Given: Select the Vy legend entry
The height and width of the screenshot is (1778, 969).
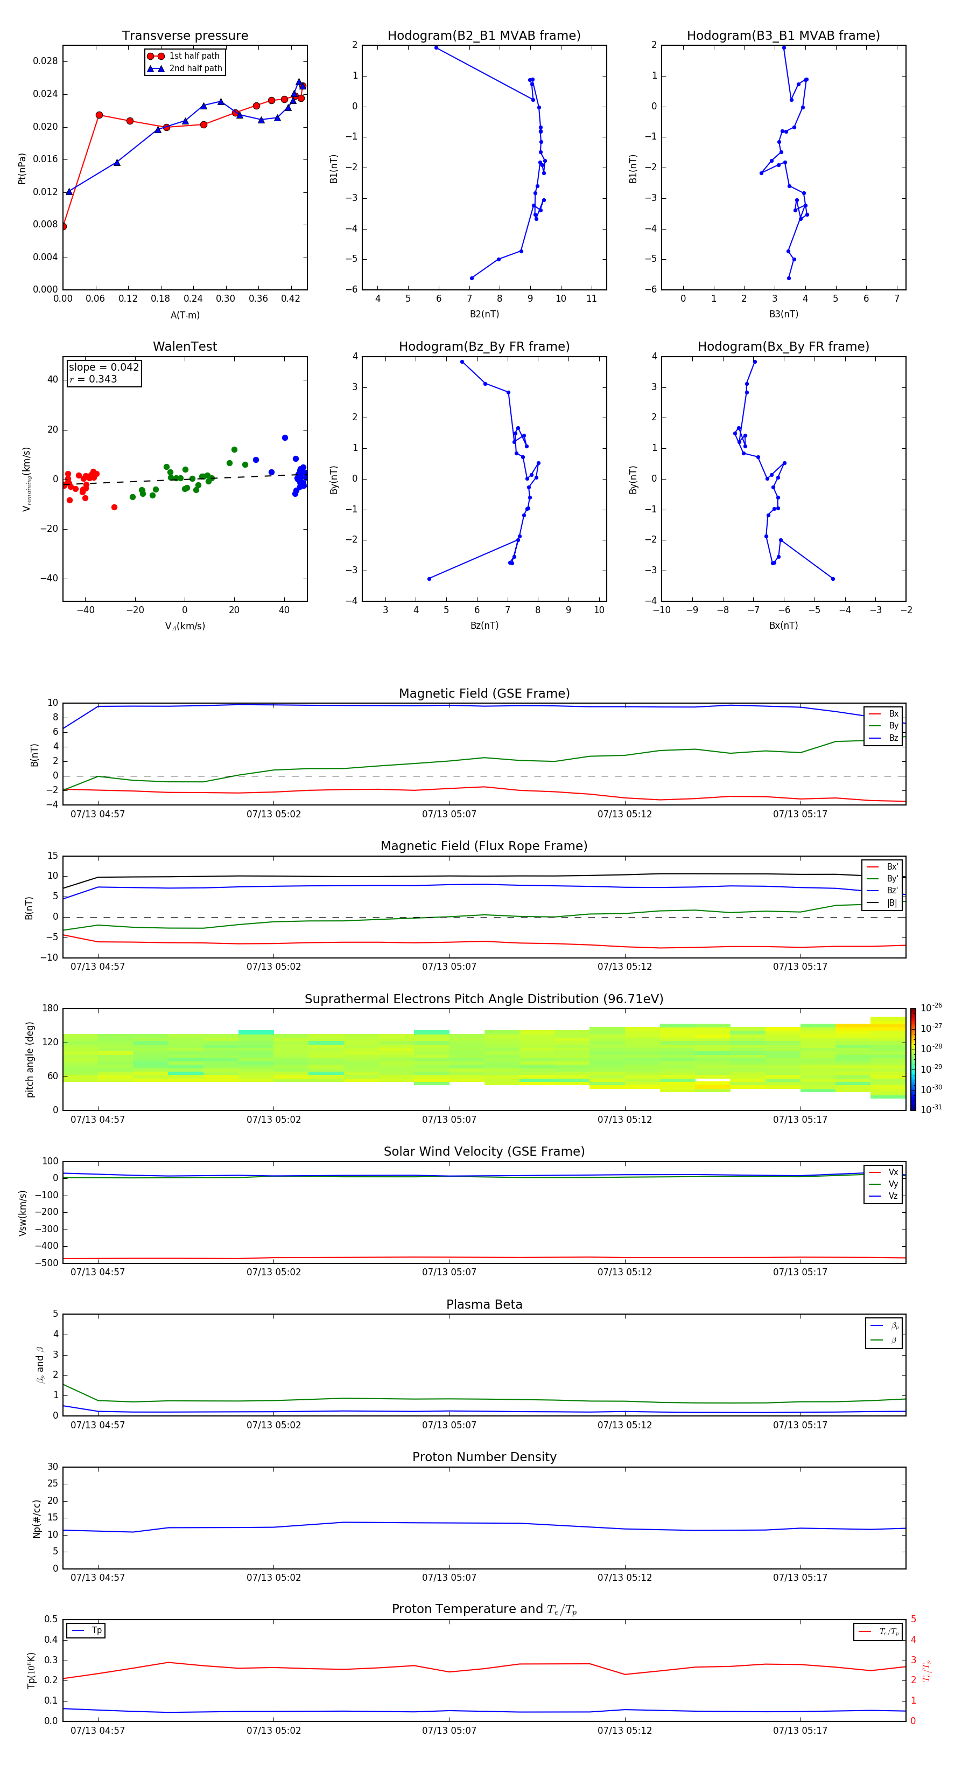Looking at the screenshot, I should point(883,1184).
